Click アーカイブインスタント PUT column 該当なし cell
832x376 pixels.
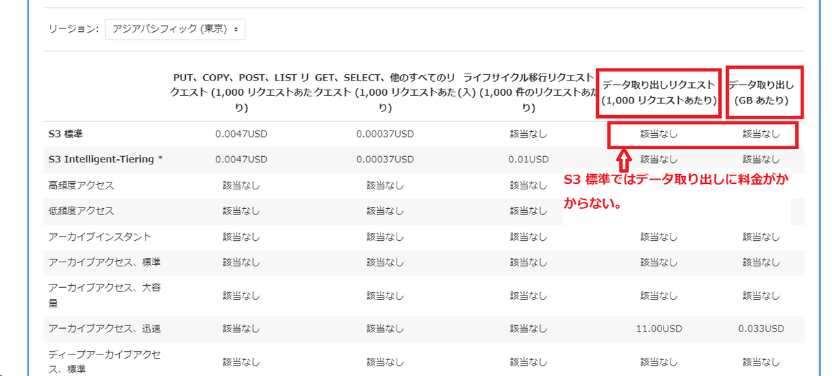[x=241, y=237]
